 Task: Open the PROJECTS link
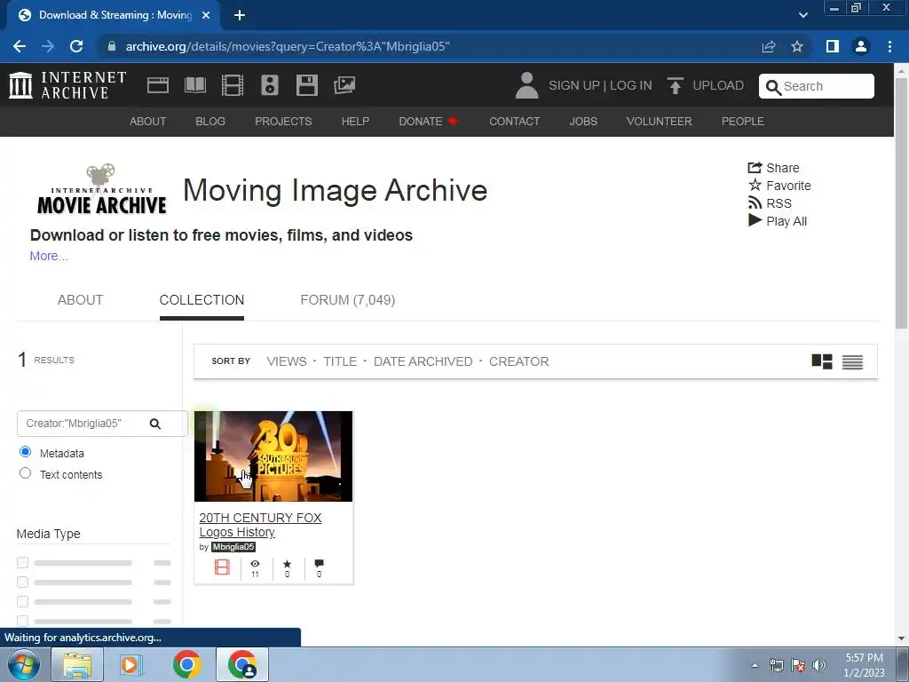pos(283,121)
